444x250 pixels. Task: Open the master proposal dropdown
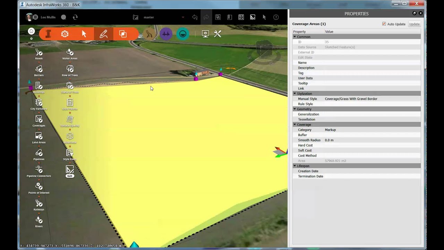[183, 17]
